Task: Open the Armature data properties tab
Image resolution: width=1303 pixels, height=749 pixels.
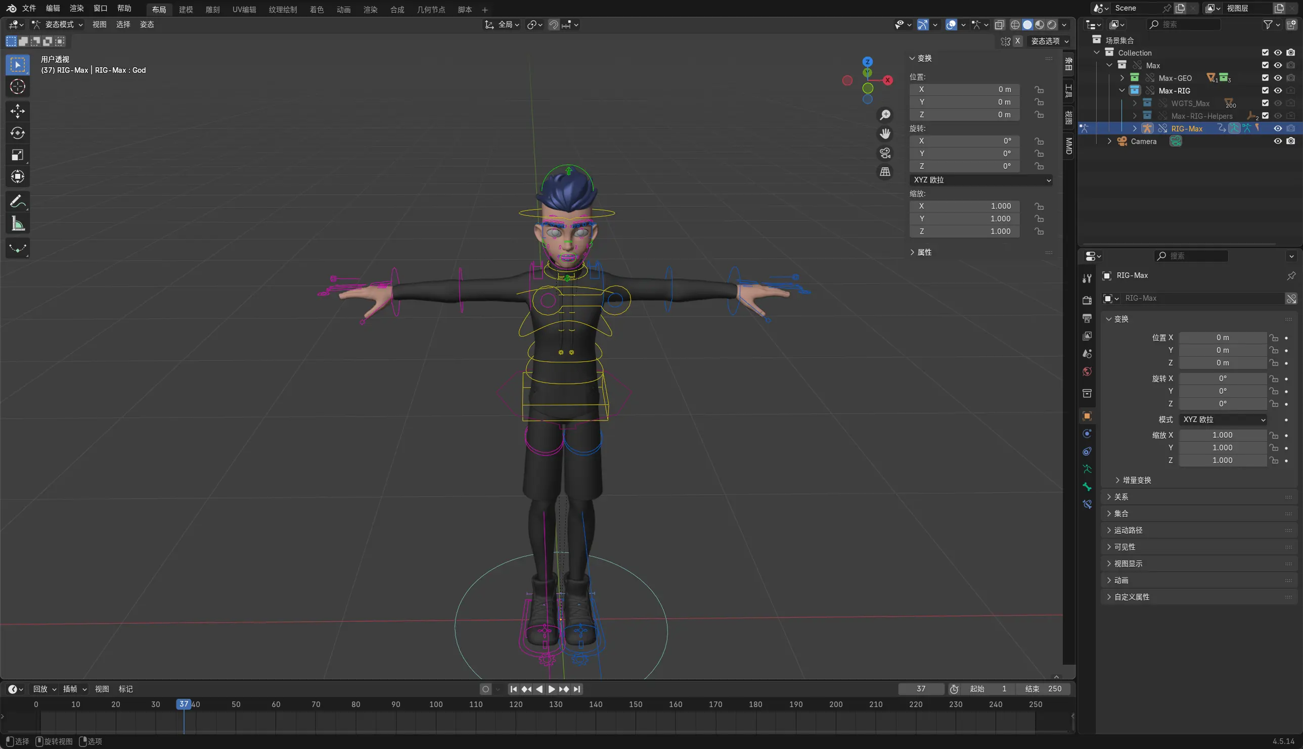Action: point(1087,469)
